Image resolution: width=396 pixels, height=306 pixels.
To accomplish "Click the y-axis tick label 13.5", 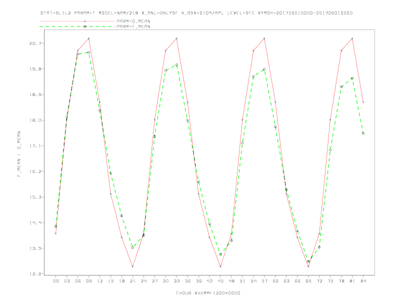I will (x=35, y=248).
